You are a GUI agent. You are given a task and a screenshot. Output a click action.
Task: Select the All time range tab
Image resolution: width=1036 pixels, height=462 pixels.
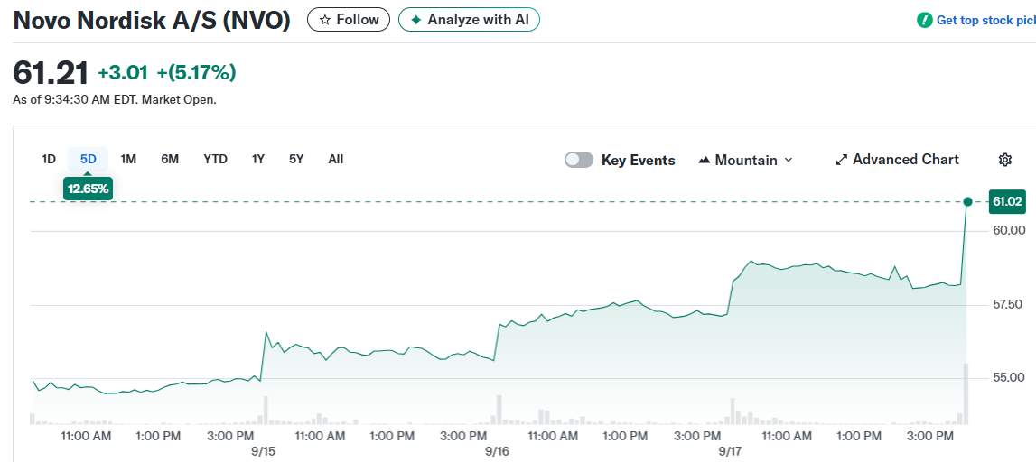(x=336, y=159)
